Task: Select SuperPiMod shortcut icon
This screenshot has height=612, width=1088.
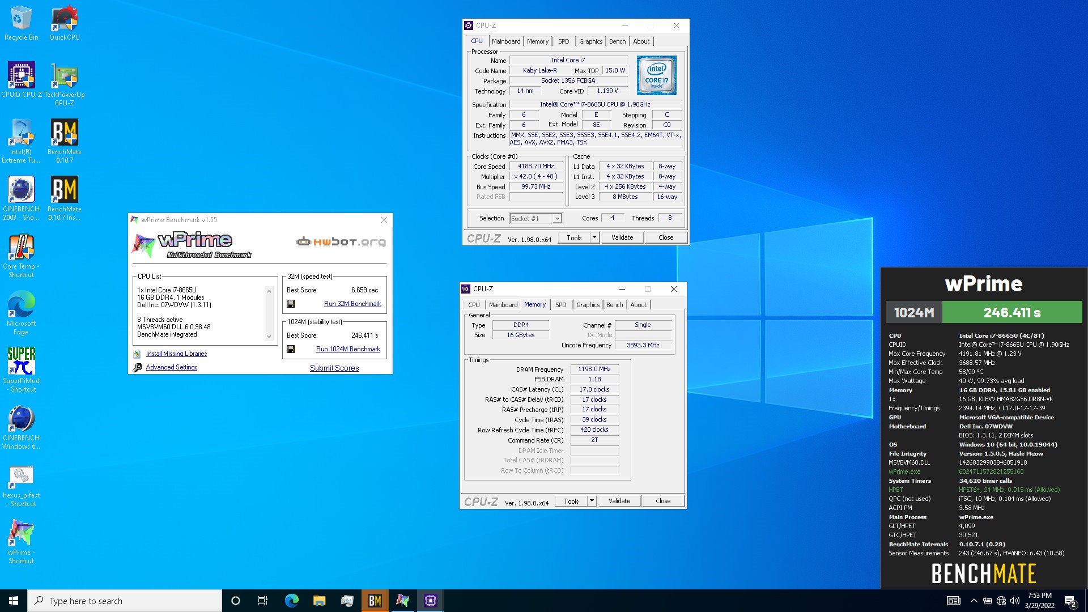Action: (x=21, y=371)
